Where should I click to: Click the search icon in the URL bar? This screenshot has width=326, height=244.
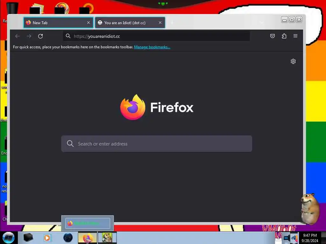click(68, 36)
